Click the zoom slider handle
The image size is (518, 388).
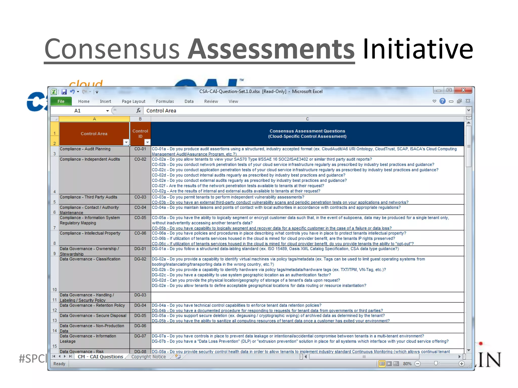[x=436, y=363]
